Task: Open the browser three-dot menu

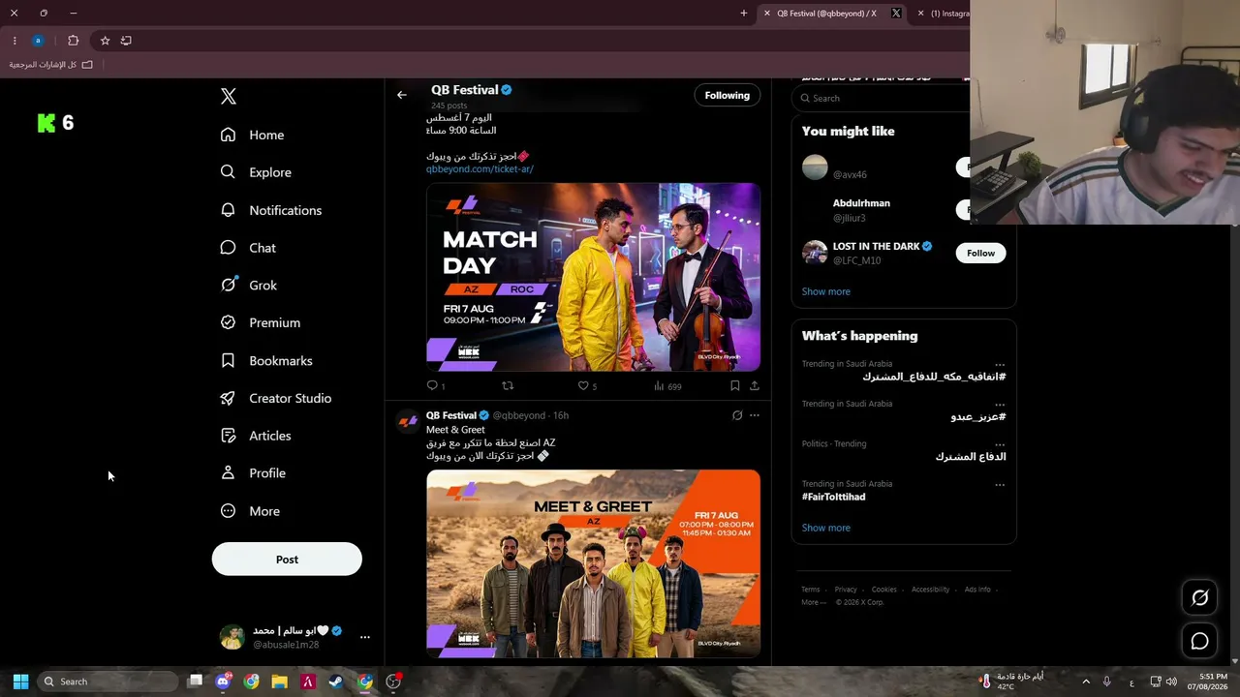Action: click(15, 41)
